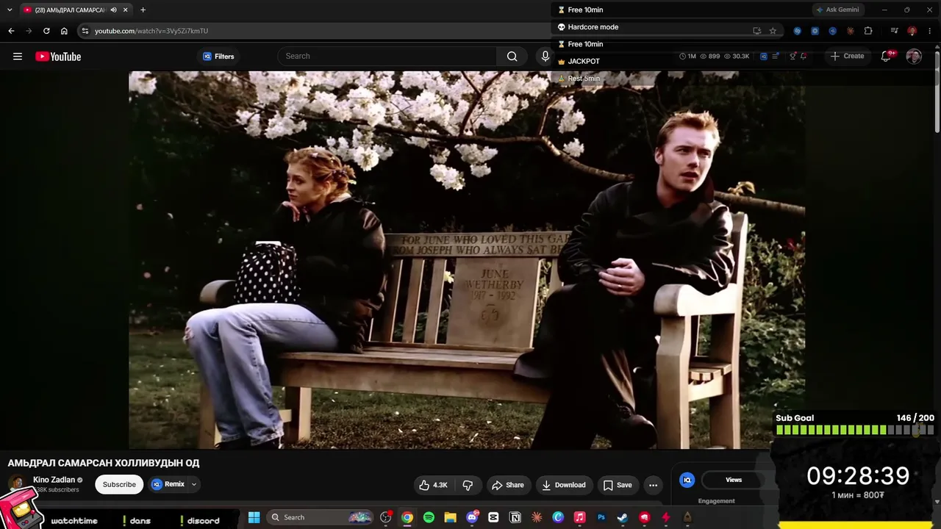The height and width of the screenshot is (529, 941).
Task: Open the Shazam browser extension
Action: coord(797,31)
